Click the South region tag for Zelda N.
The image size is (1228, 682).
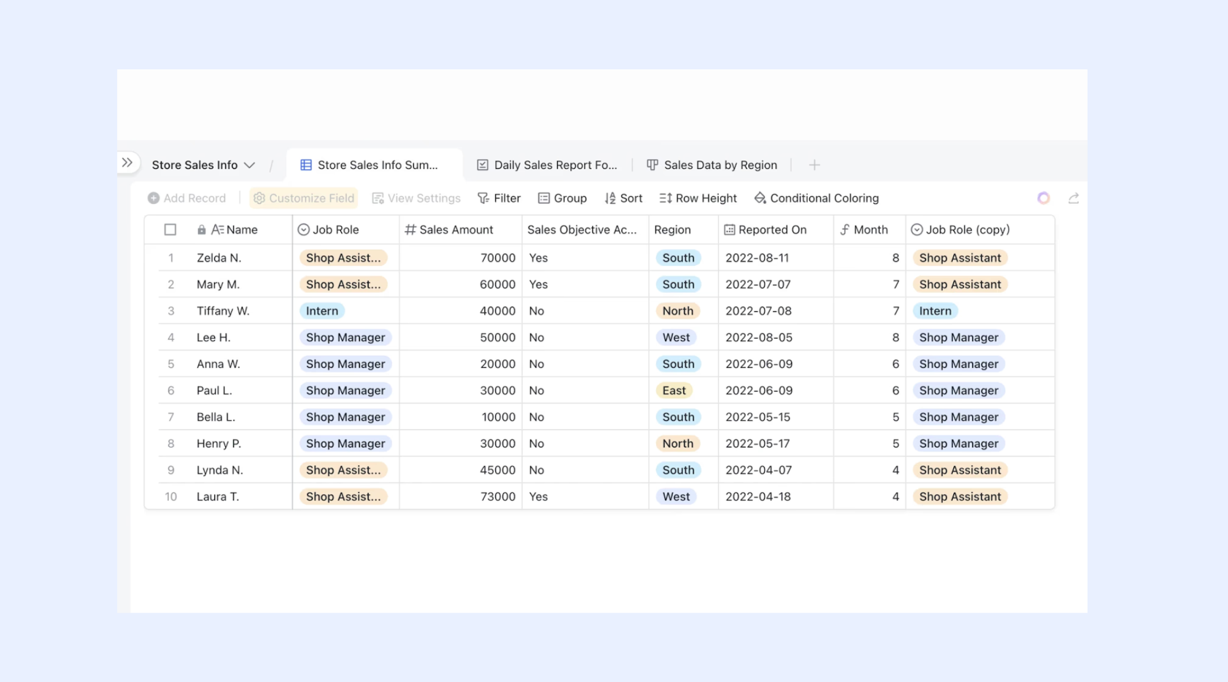click(x=678, y=258)
